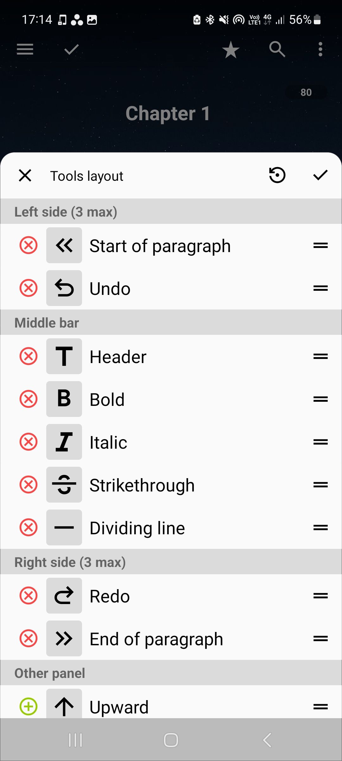342x761 pixels.
Task: Open the three-dot overflow menu
Action: click(x=320, y=49)
